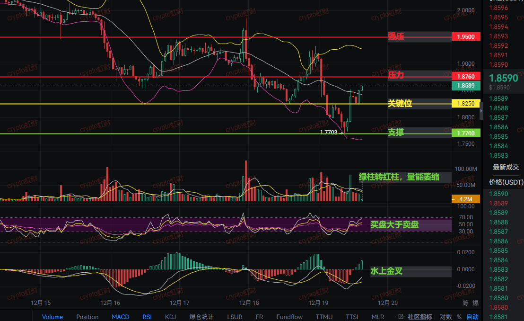524x321 pixels.
Task: Toggle the FR indicator
Action: pyautogui.click(x=259, y=317)
